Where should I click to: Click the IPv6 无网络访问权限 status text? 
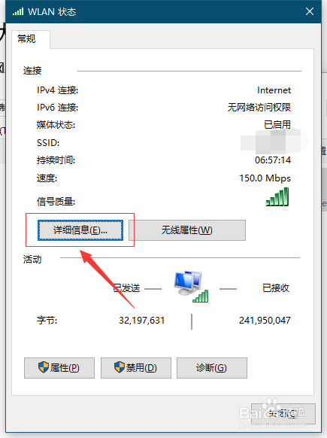pyautogui.click(x=259, y=108)
